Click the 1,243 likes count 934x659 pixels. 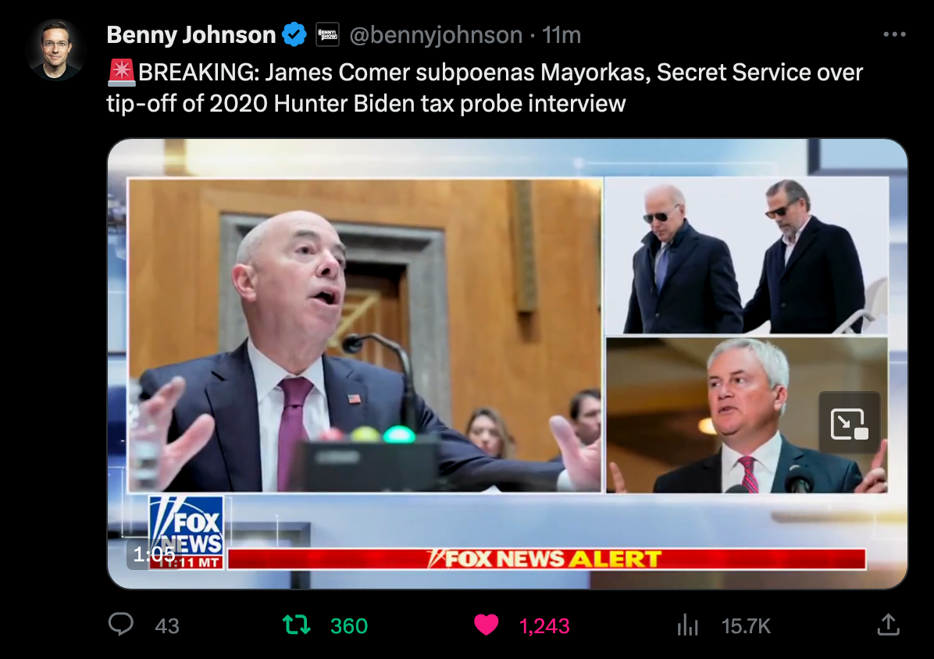(x=544, y=625)
